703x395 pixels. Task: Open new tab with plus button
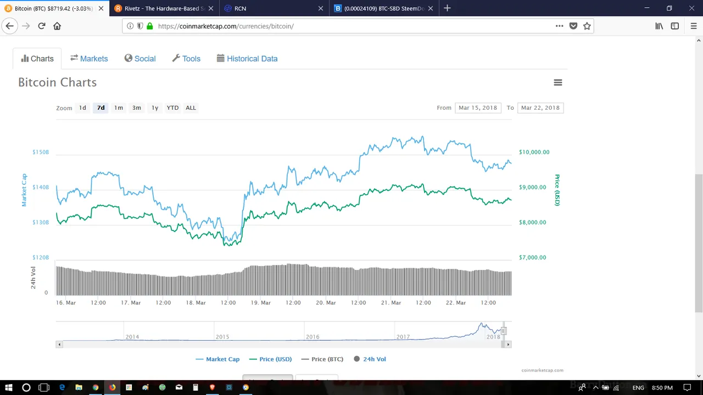pyautogui.click(x=447, y=8)
